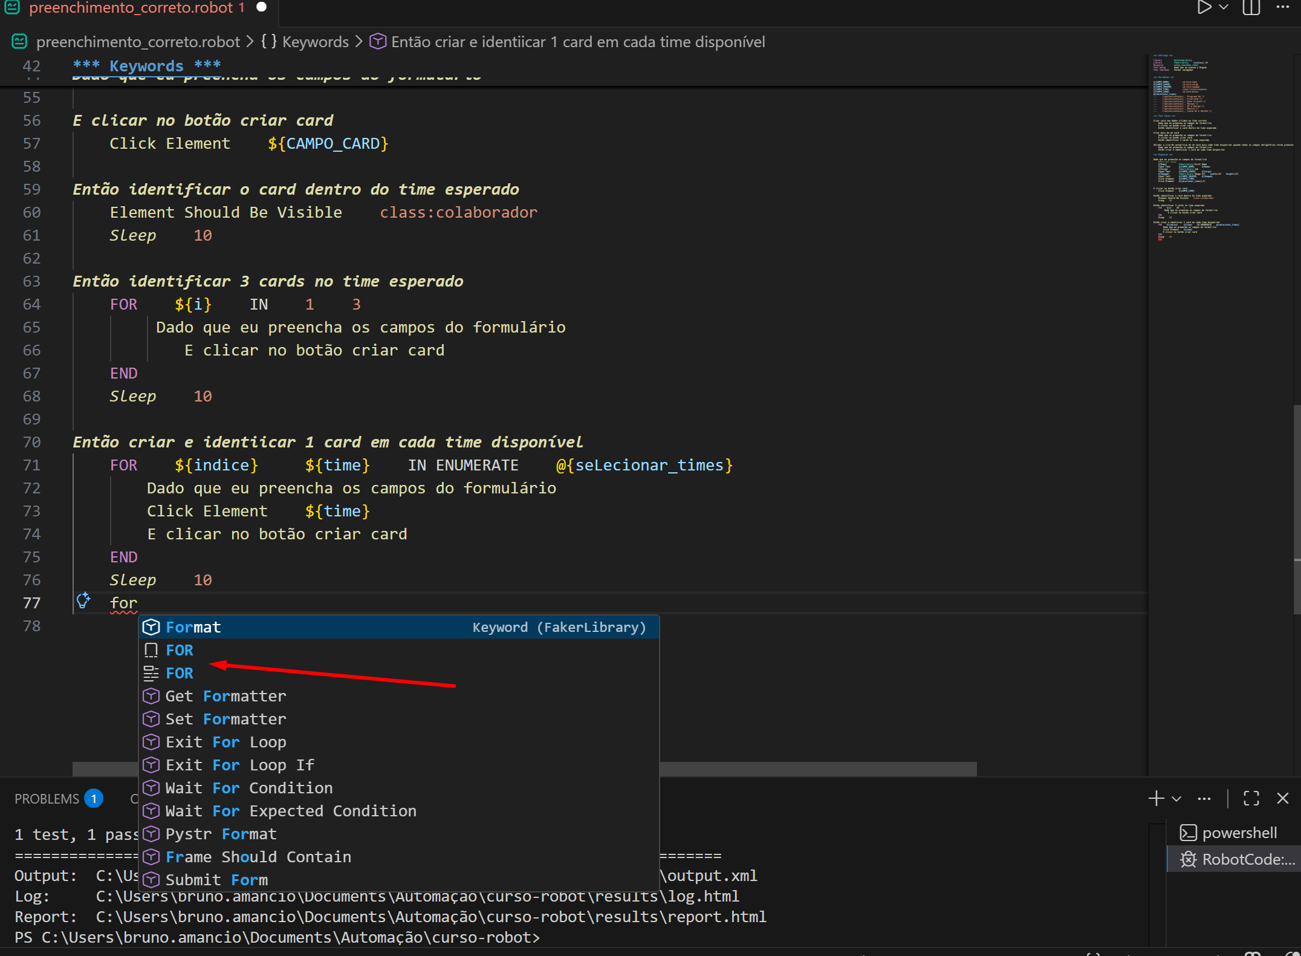Open editor more actions ellipsis

[x=1283, y=7]
